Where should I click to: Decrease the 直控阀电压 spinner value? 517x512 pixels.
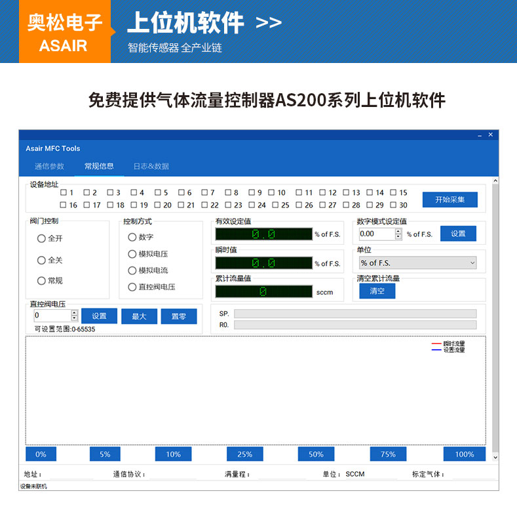click(x=75, y=318)
